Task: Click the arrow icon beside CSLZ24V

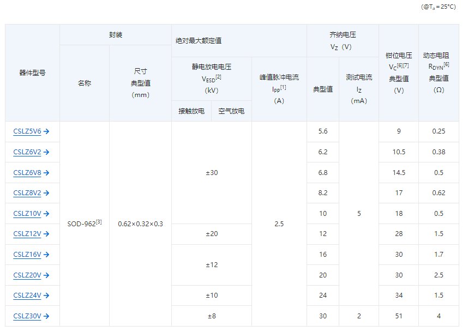Action: pyautogui.click(x=46, y=295)
